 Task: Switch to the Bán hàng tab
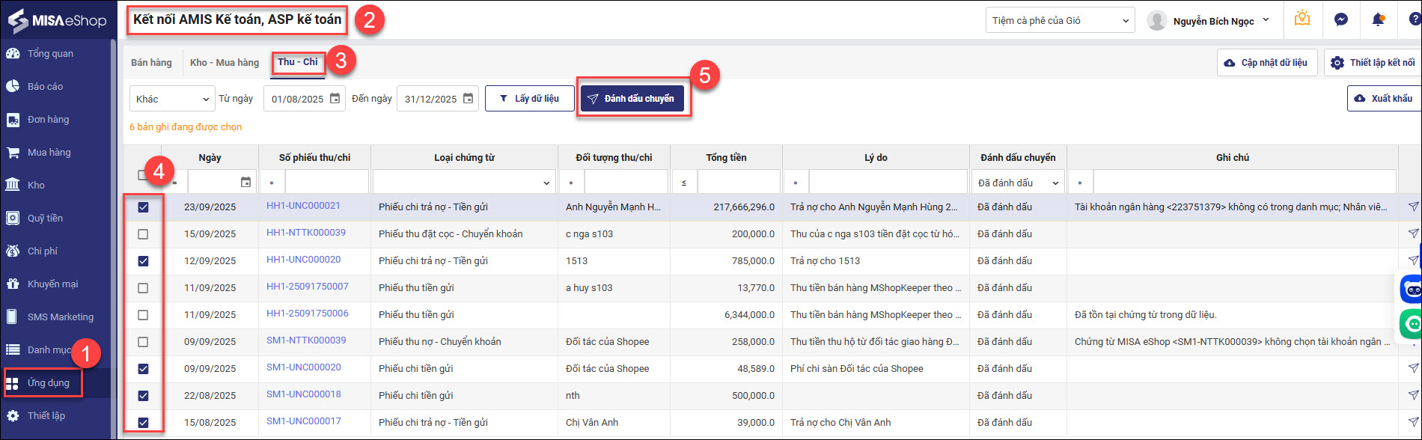tap(151, 63)
